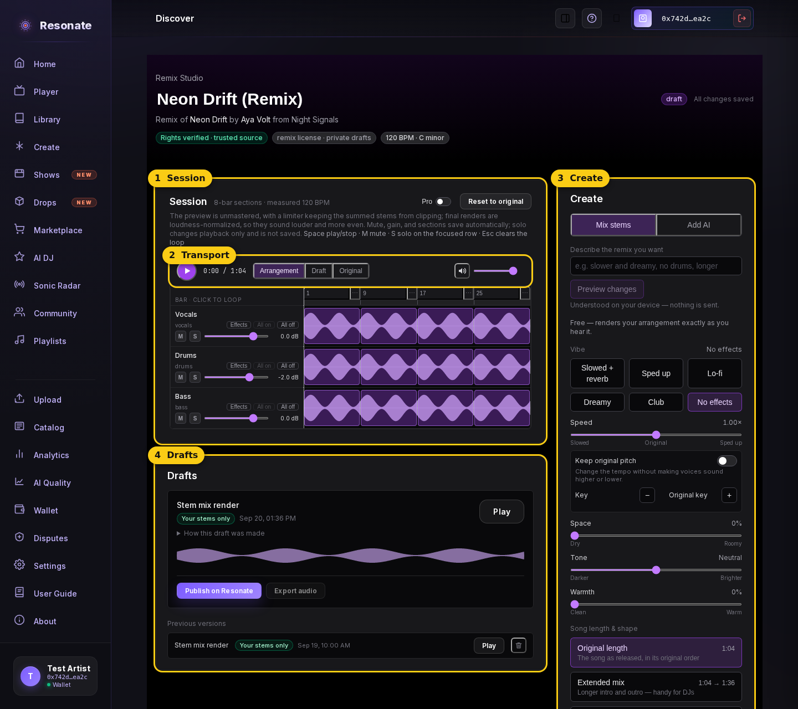Screen dimensions: 798x709
Task: Open section options at bar 9
Action: [x=412, y=293]
